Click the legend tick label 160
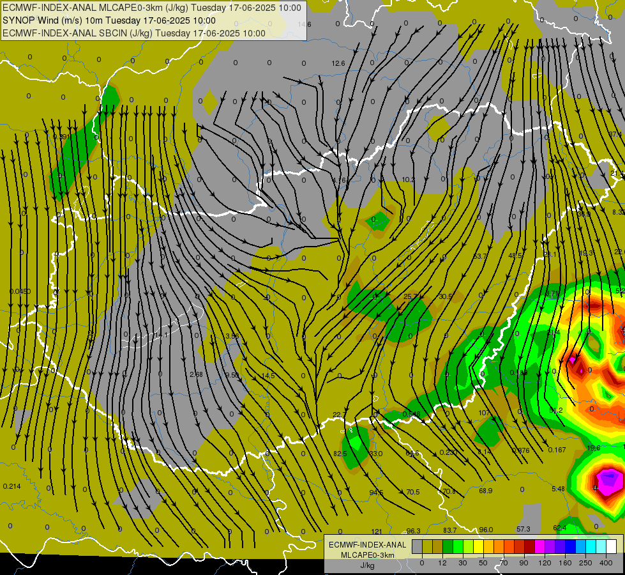625x575 pixels. click(565, 563)
